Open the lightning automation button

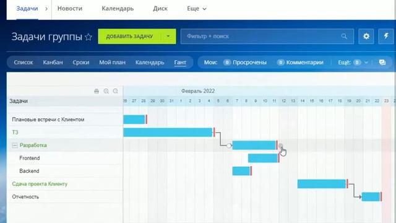[x=386, y=37]
